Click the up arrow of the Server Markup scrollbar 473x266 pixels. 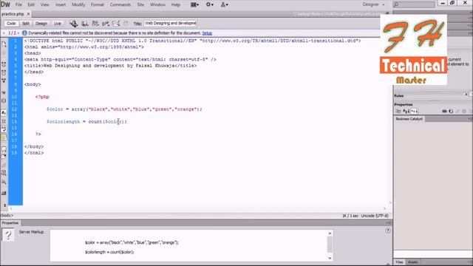[x=330, y=233]
